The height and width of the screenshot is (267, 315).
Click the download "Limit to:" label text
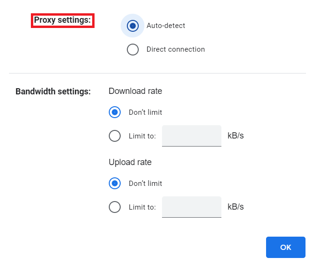[x=142, y=136]
